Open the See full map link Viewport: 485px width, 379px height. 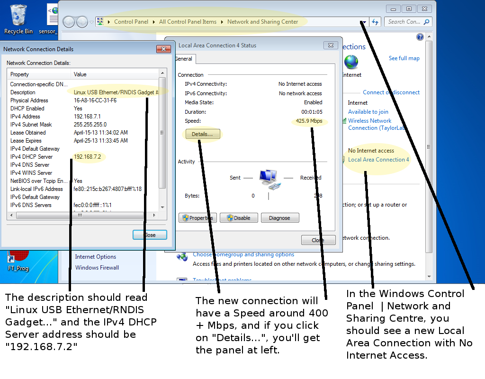point(404,58)
